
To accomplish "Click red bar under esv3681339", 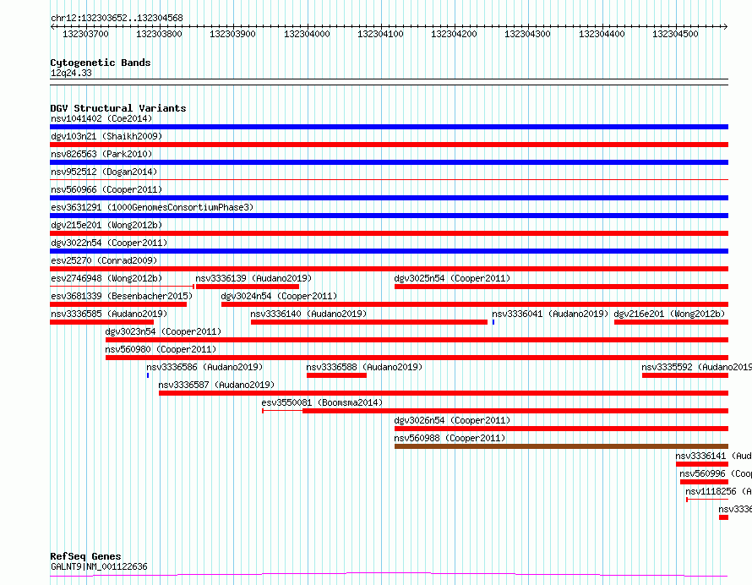I will click(x=118, y=304).
